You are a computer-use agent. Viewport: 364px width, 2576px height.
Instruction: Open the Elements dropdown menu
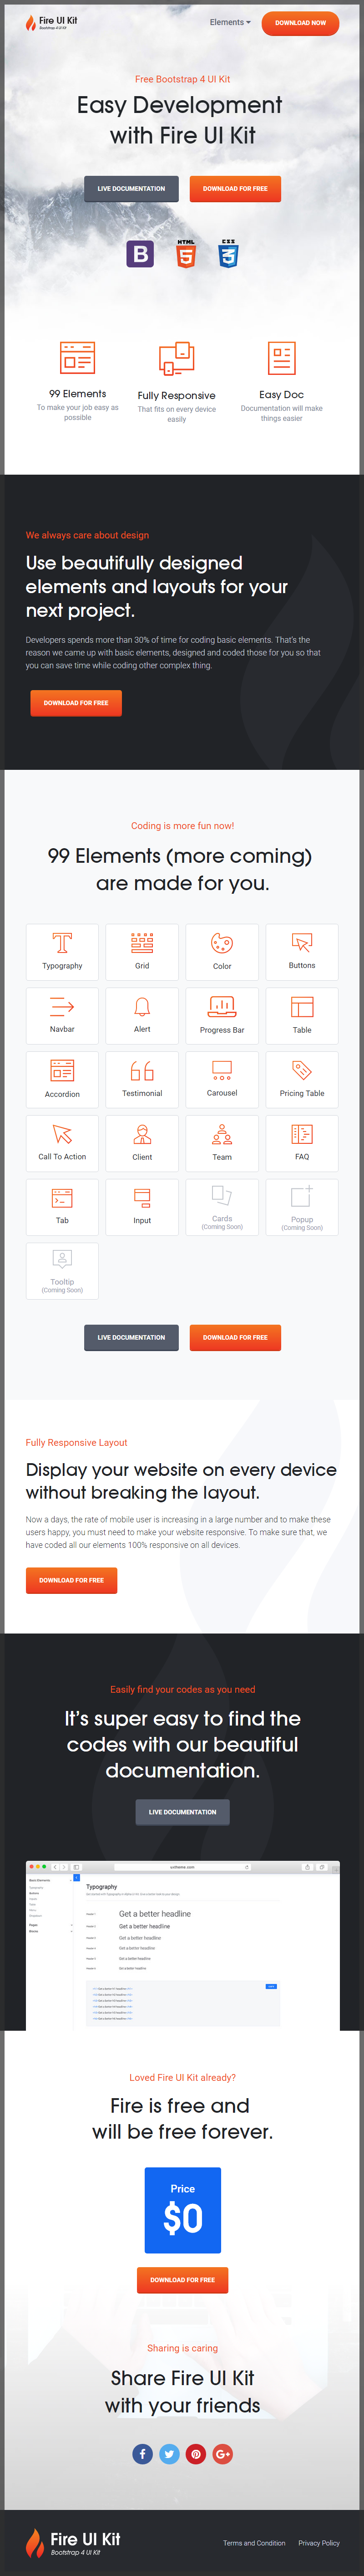[x=230, y=22]
